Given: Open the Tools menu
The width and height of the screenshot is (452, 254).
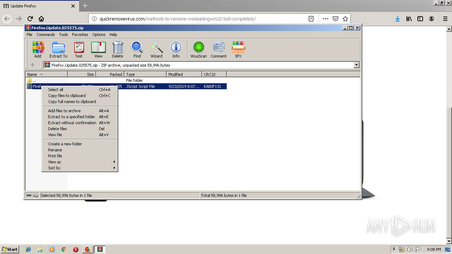Looking at the screenshot, I should pos(64,35).
